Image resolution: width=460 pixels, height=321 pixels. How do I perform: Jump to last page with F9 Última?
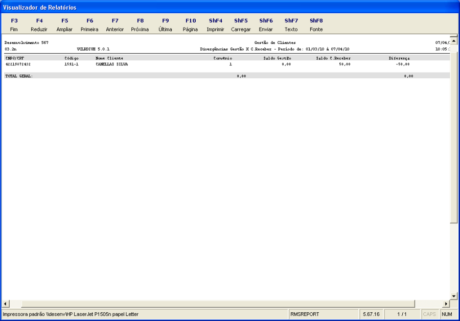pos(165,25)
